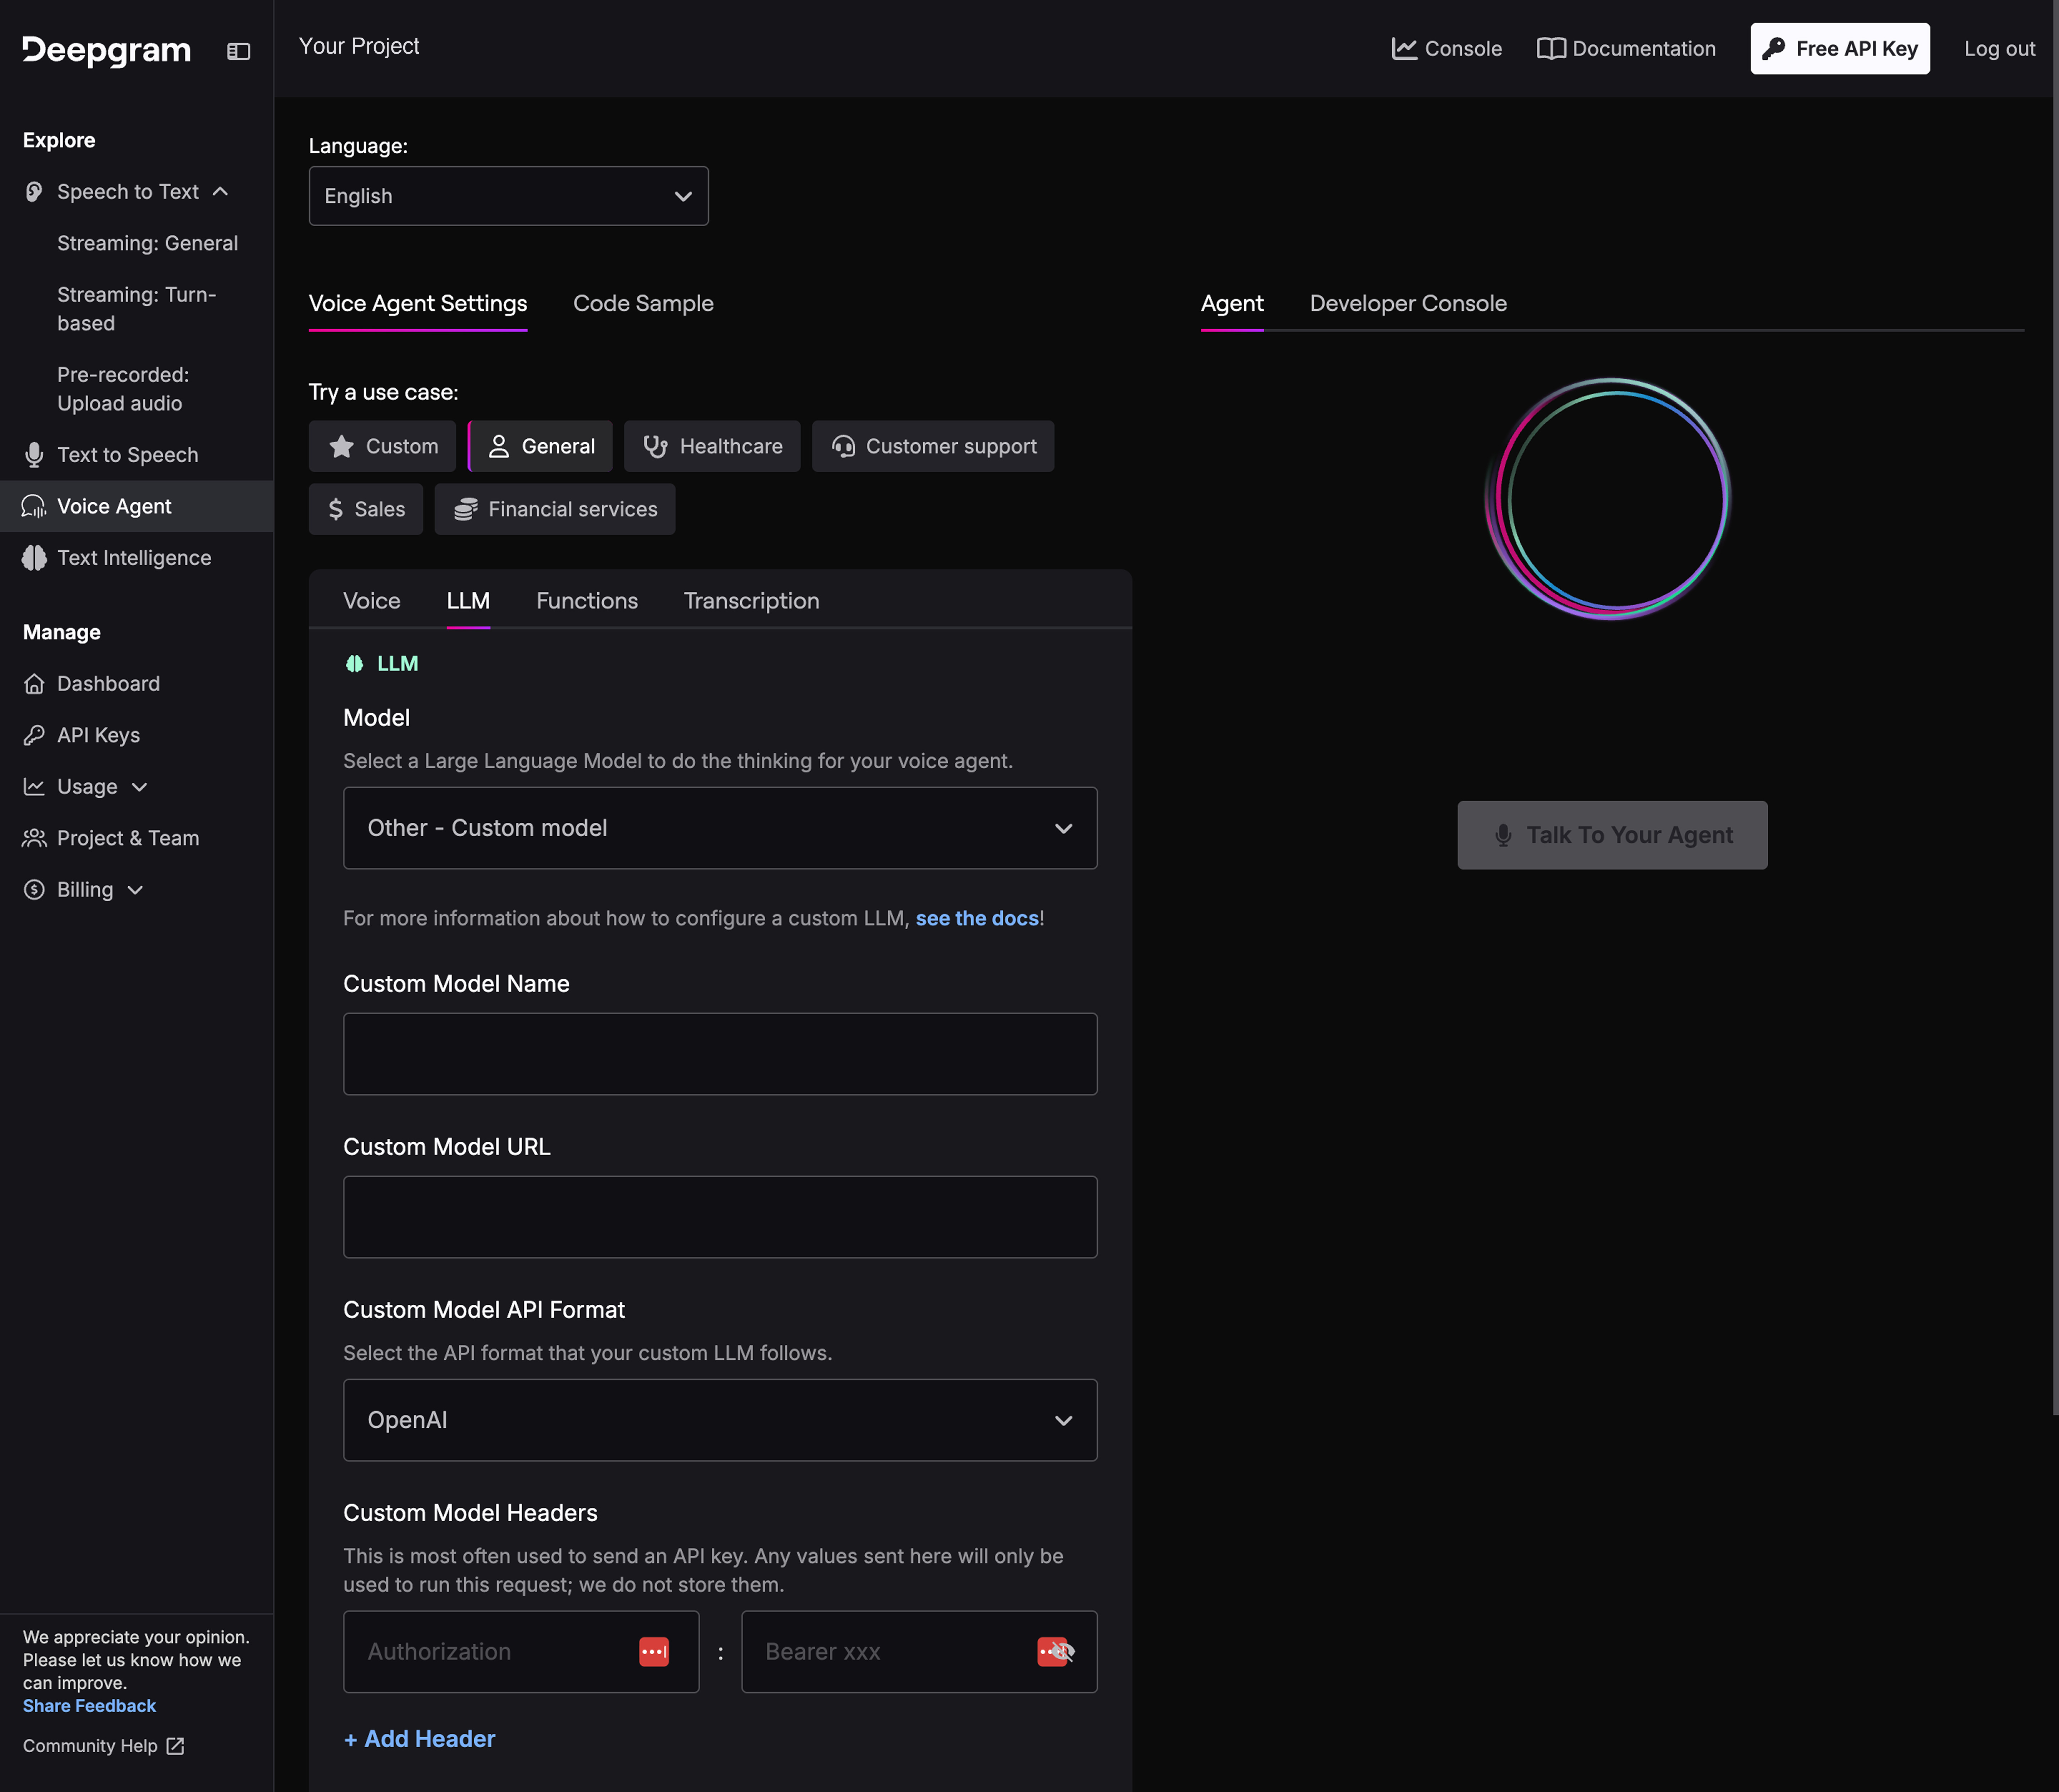Get a Free API Key
2059x1792 pixels.
pyautogui.click(x=1840, y=49)
